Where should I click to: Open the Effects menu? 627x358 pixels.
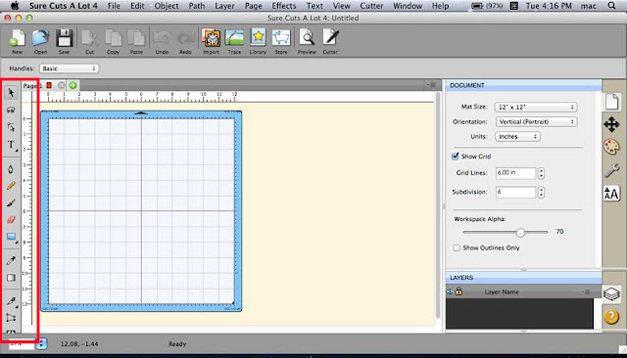pos(284,6)
